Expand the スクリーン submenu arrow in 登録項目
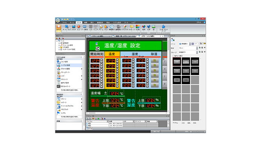The width and height of the screenshot is (254, 147). 82,99
